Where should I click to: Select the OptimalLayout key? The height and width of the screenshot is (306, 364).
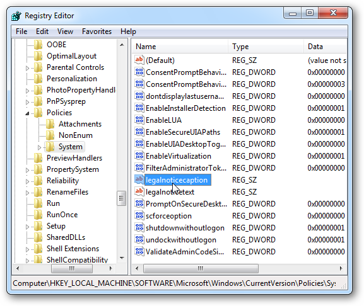tap(71, 56)
